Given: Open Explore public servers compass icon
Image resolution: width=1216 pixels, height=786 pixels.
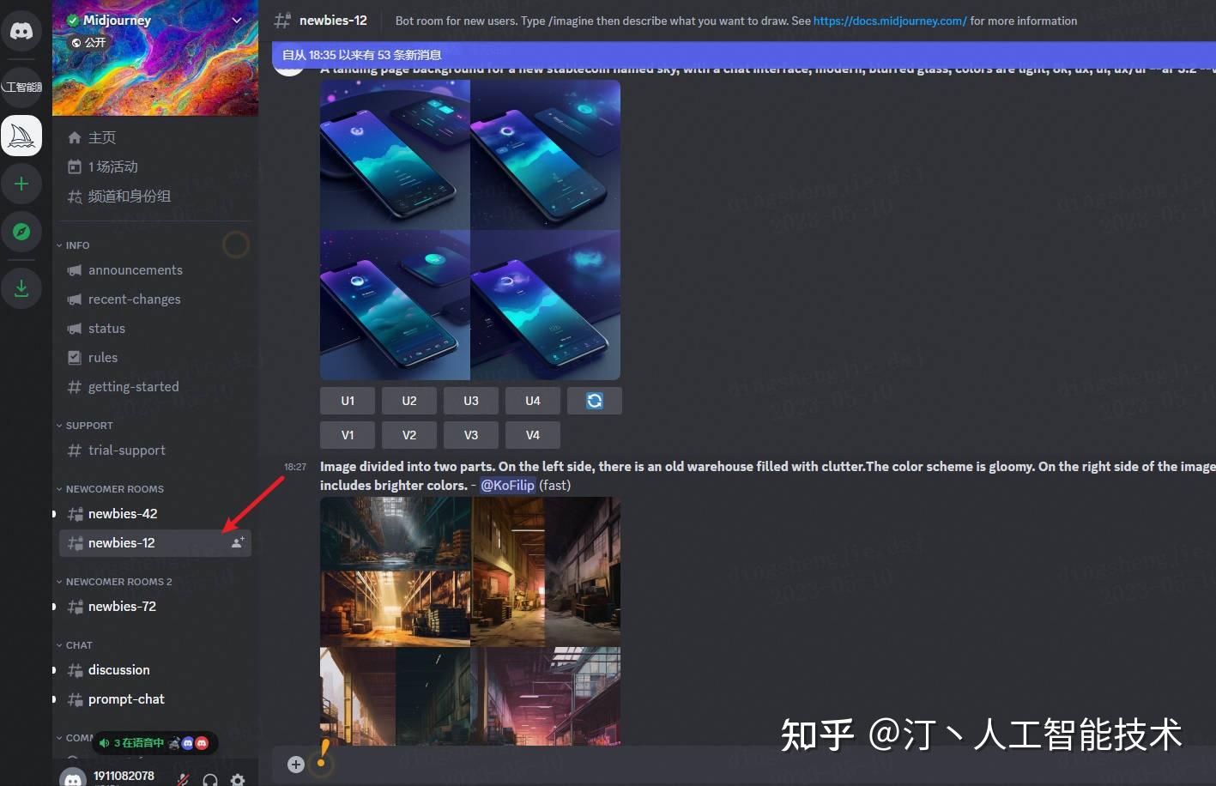Looking at the screenshot, I should point(21,232).
